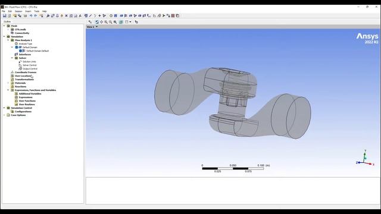Collapse the Solver node
This screenshot has height=214, width=381.
(12, 58)
